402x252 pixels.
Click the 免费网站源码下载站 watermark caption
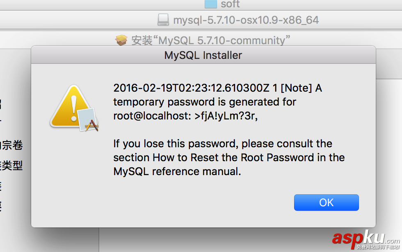[378, 247]
